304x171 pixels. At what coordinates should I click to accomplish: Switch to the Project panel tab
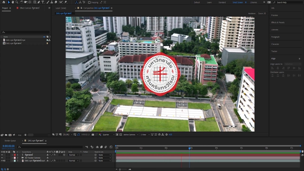click(x=5, y=8)
